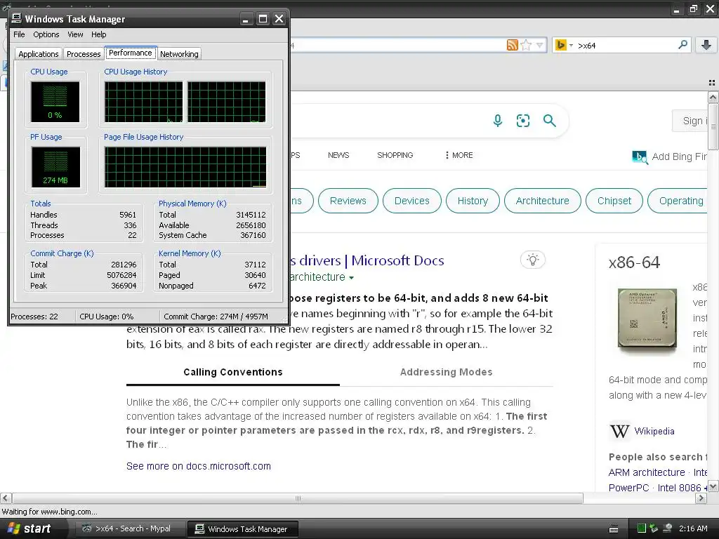Open the SHOPPING tab on Bing
Screen dimensions: 719x539
(395, 155)
